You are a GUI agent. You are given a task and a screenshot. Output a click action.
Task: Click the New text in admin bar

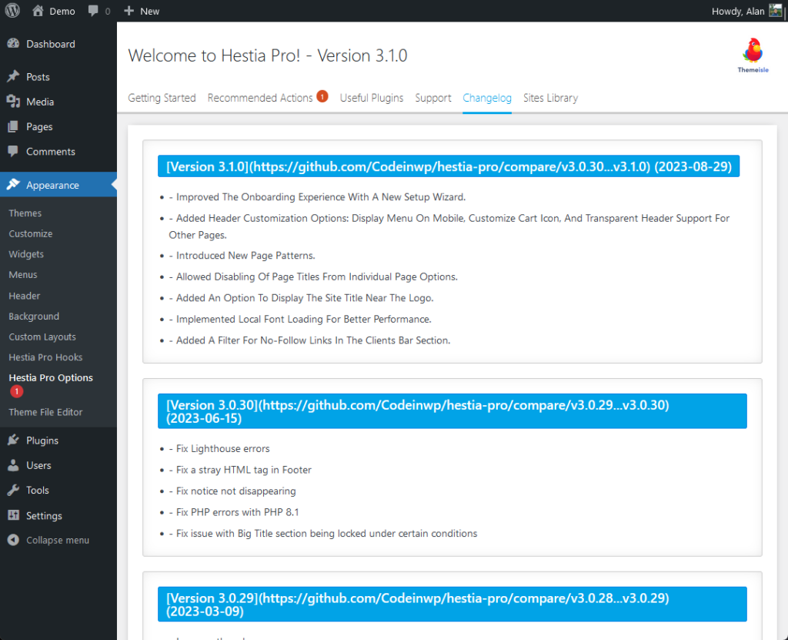point(149,11)
